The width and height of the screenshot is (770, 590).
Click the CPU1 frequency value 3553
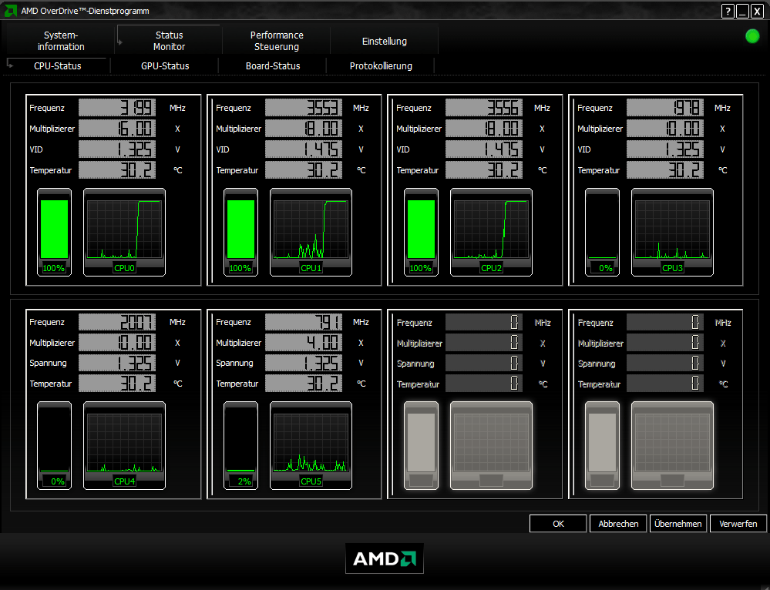[304, 108]
